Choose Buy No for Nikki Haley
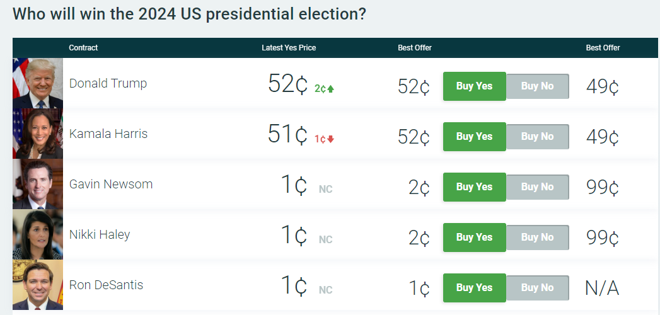660x315 pixels. coord(538,238)
